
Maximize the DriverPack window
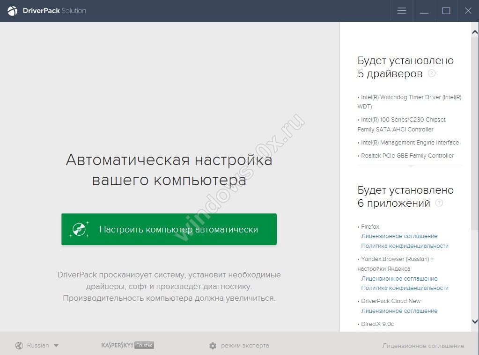coord(446,11)
